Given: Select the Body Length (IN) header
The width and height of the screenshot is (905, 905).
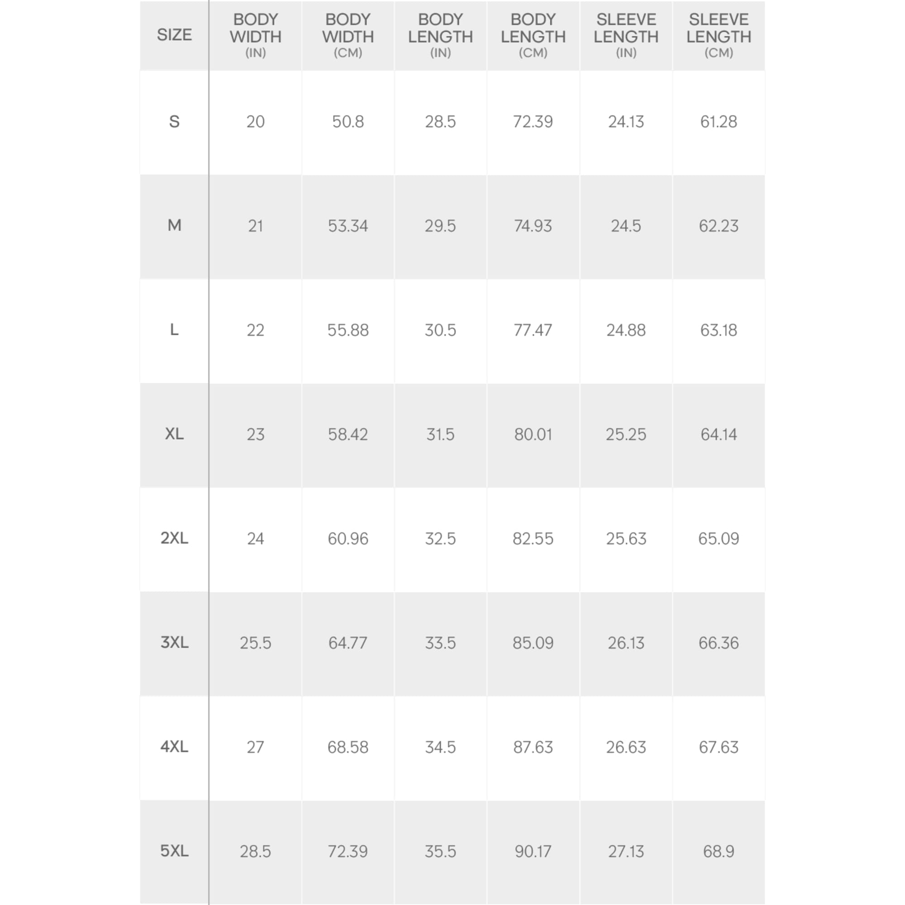Looking at the screenshot, I should tap(440, 35).
